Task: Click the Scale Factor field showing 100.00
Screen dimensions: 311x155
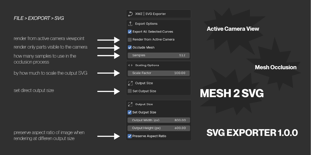Action: [158, 73]
